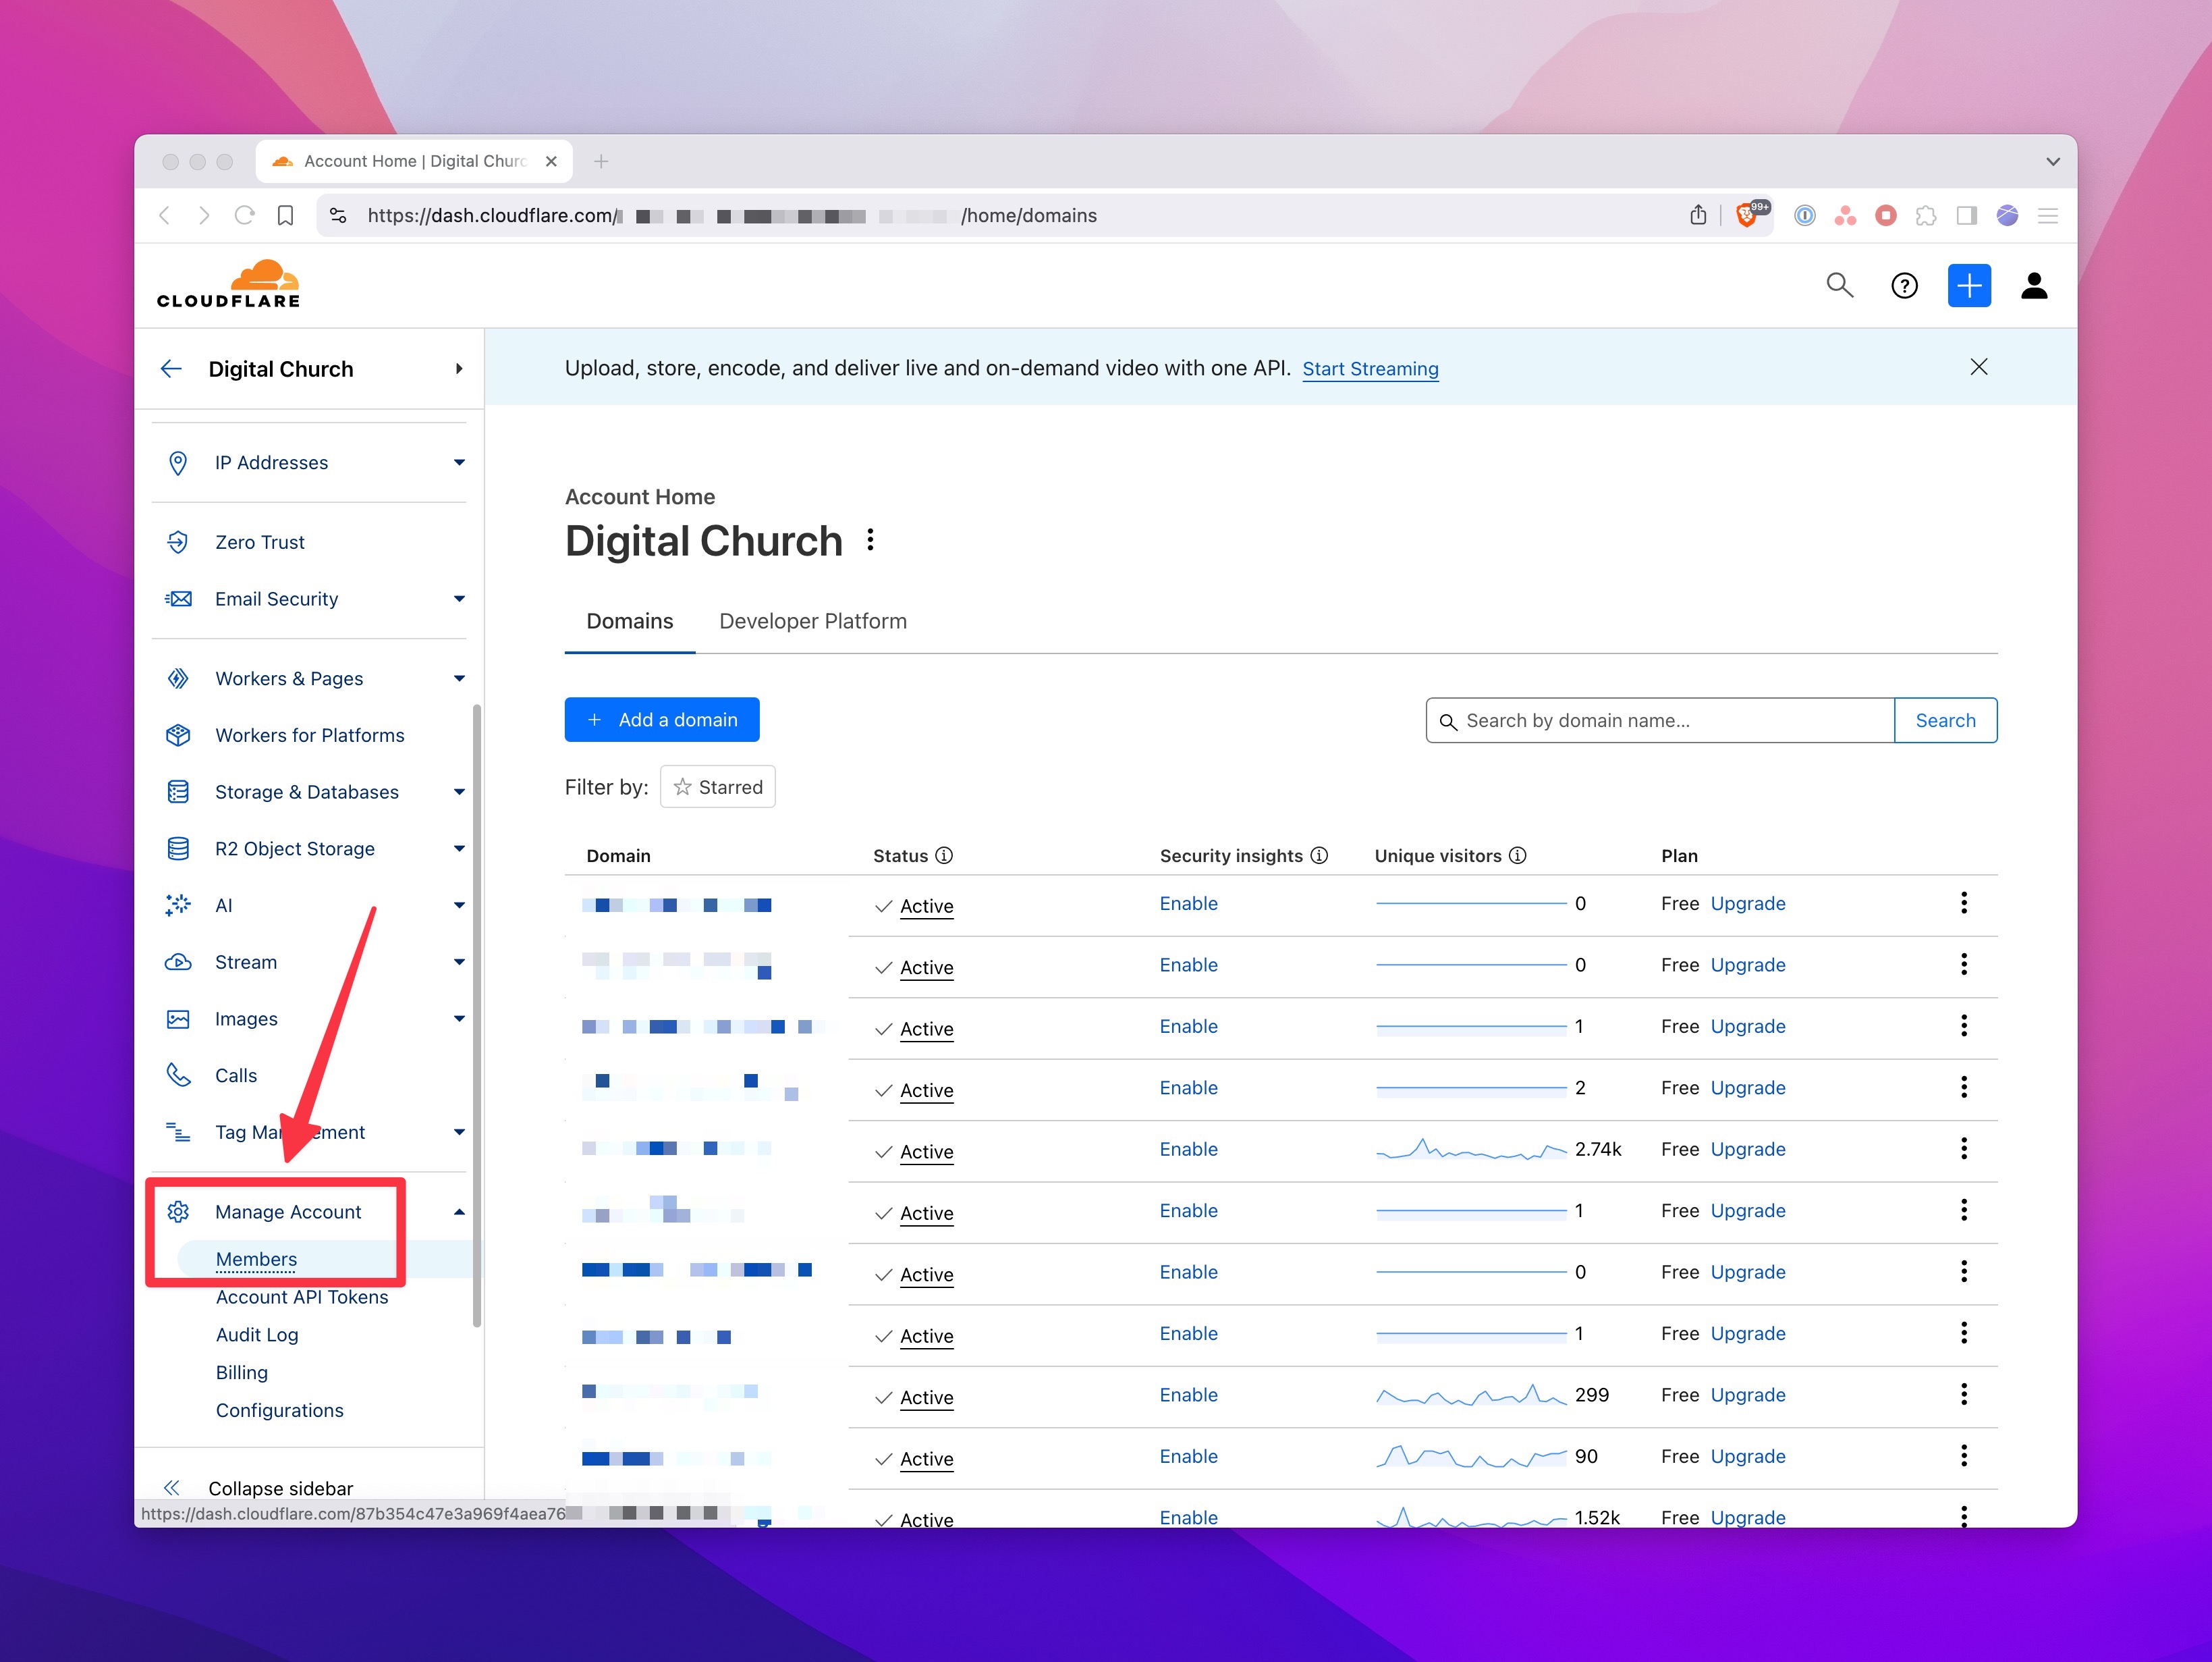Click the Unique visitors info icon

pyautogui.click(x=1517, y=855)
